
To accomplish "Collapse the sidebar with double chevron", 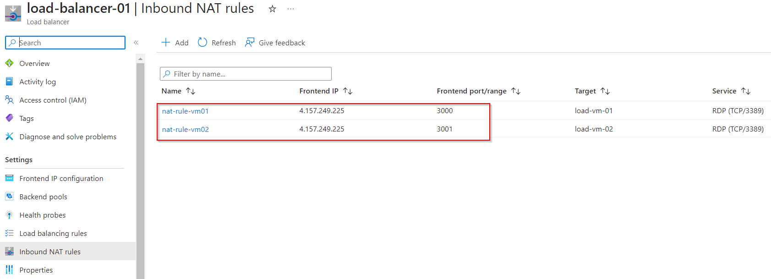I will 136,43.
